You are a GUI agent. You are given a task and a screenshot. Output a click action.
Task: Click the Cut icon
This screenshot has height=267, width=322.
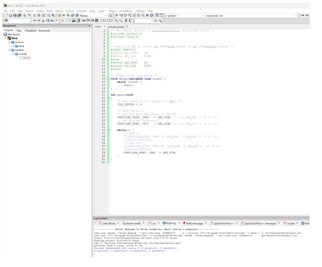coord(34,16)
